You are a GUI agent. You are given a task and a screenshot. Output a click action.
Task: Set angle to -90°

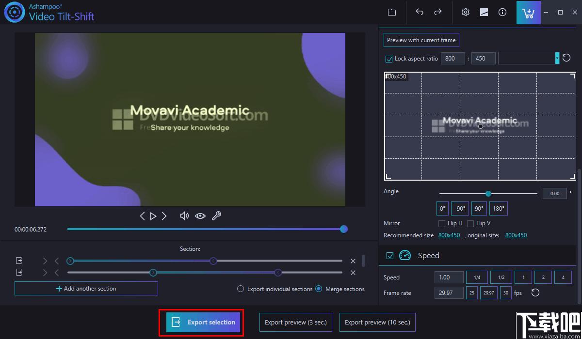(x=460, y=209)
